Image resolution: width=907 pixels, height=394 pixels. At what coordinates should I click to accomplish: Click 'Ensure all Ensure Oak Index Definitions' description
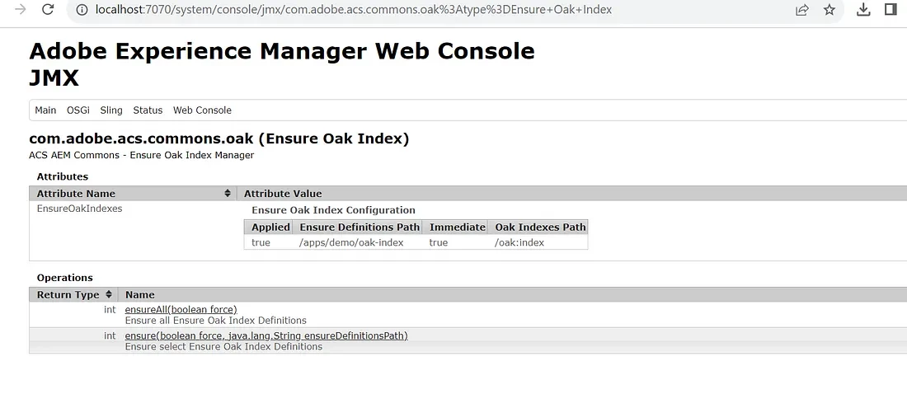click(216, 320)
